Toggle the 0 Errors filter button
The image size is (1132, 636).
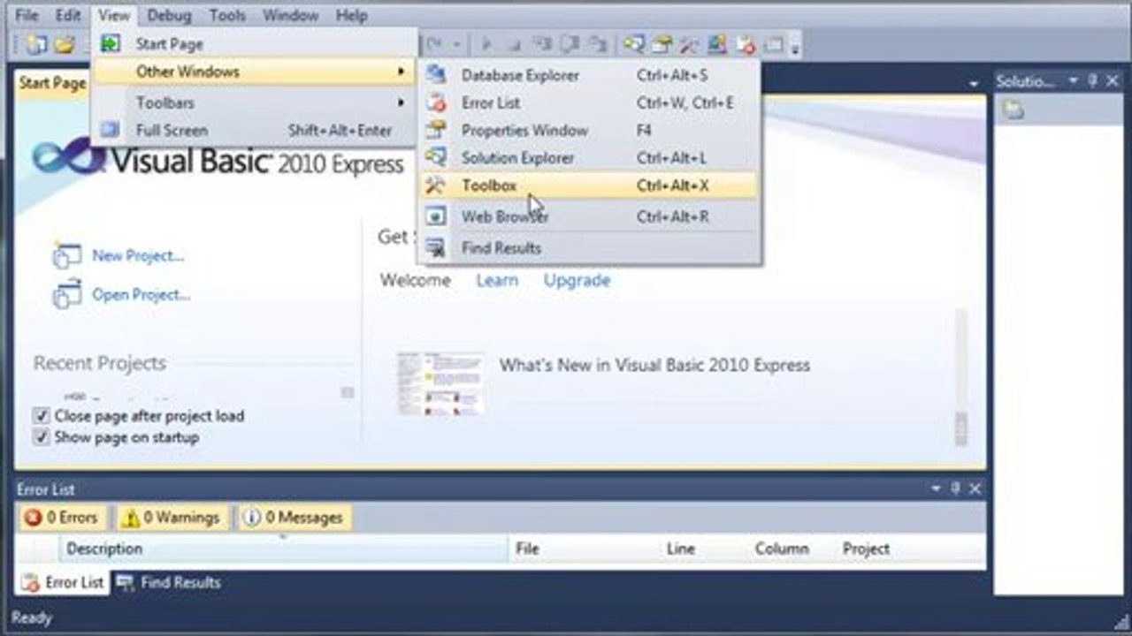[61, 518]
